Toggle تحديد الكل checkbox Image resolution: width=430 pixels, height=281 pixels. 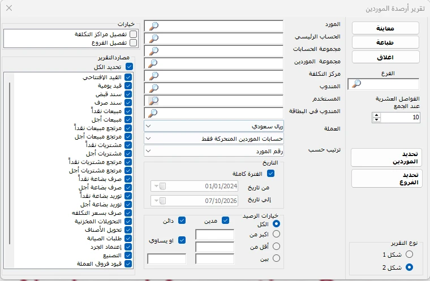pyautogui.click(x=129, y=67)
